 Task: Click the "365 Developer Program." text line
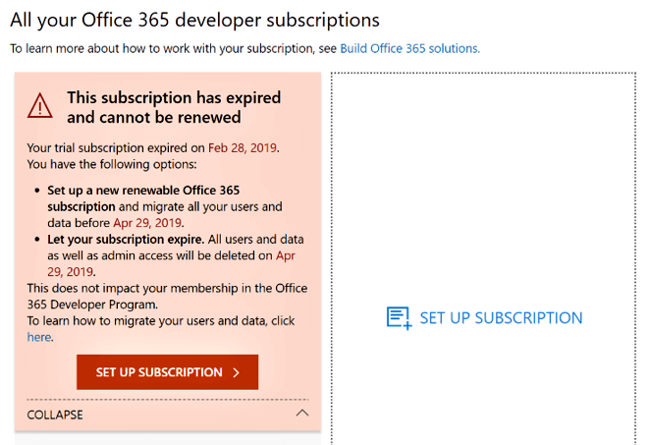coord(92,305)
